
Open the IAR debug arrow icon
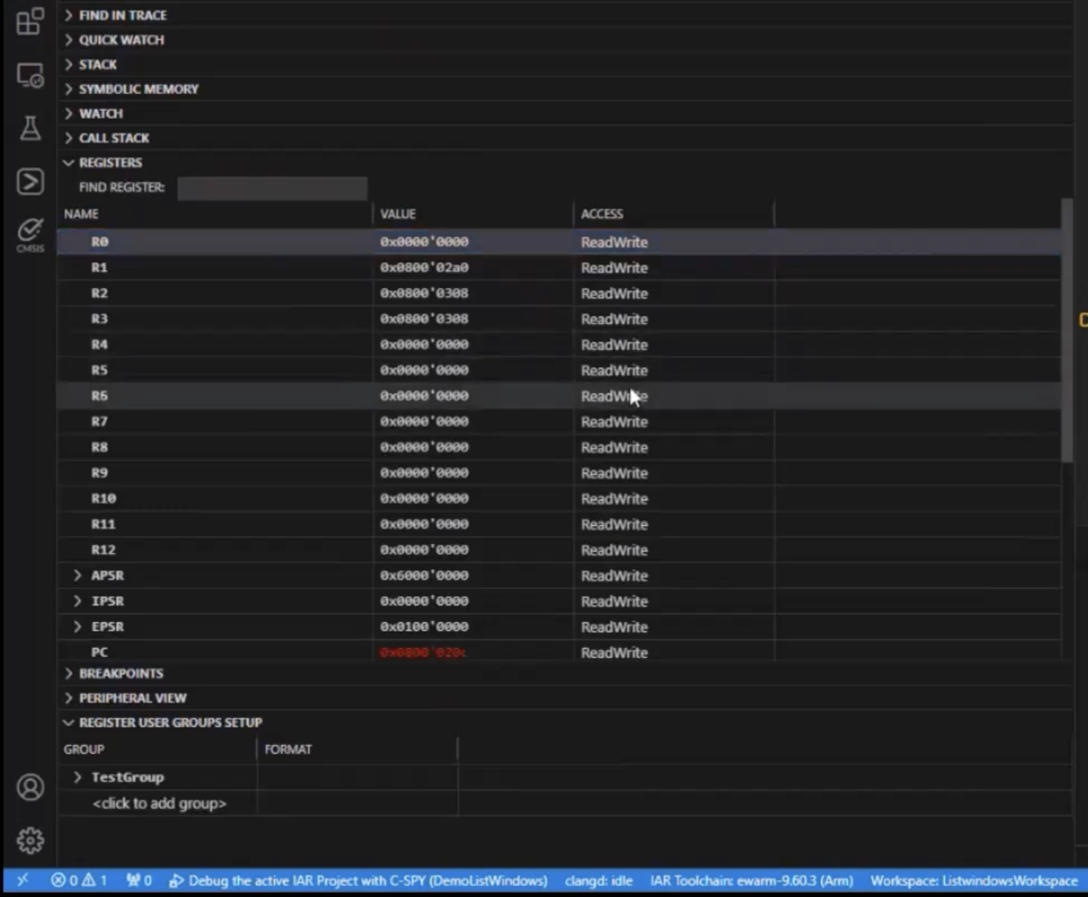[x=30, y=181]
